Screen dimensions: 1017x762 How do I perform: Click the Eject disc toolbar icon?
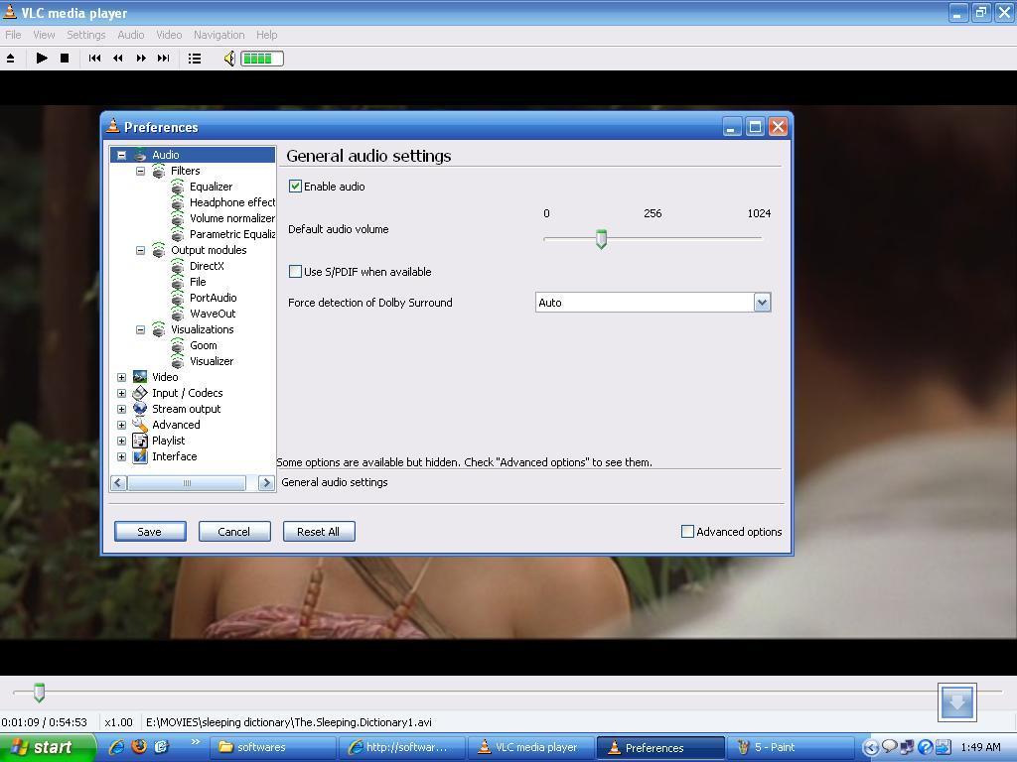tap(13, 58)
